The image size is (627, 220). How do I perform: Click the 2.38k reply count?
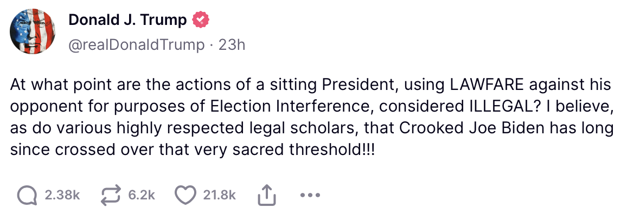click(x=62, y=196)
